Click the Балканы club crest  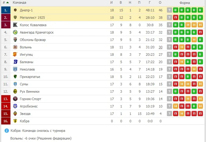coord(15,62)
